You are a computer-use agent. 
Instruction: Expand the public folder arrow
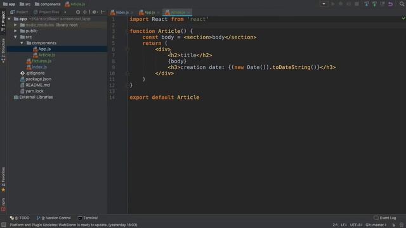coord(15,31)
